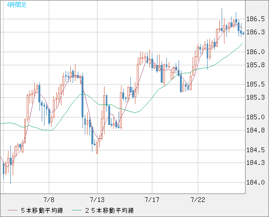Click the 186.0 price axis label

click(255, 52)
